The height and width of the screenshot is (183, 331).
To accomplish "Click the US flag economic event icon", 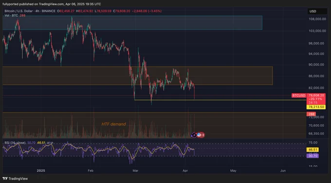I will pos(199,135).
